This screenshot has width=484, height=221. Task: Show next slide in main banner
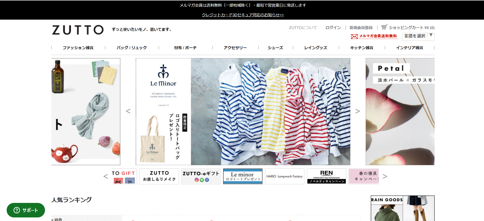[358, 111]
